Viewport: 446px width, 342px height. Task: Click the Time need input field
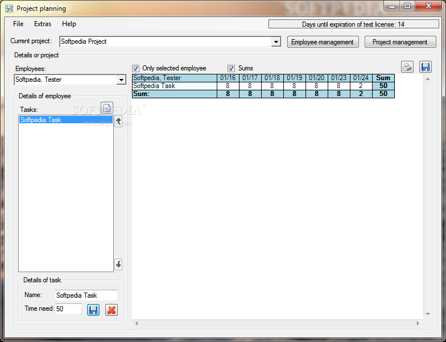[x=68, y=309]
